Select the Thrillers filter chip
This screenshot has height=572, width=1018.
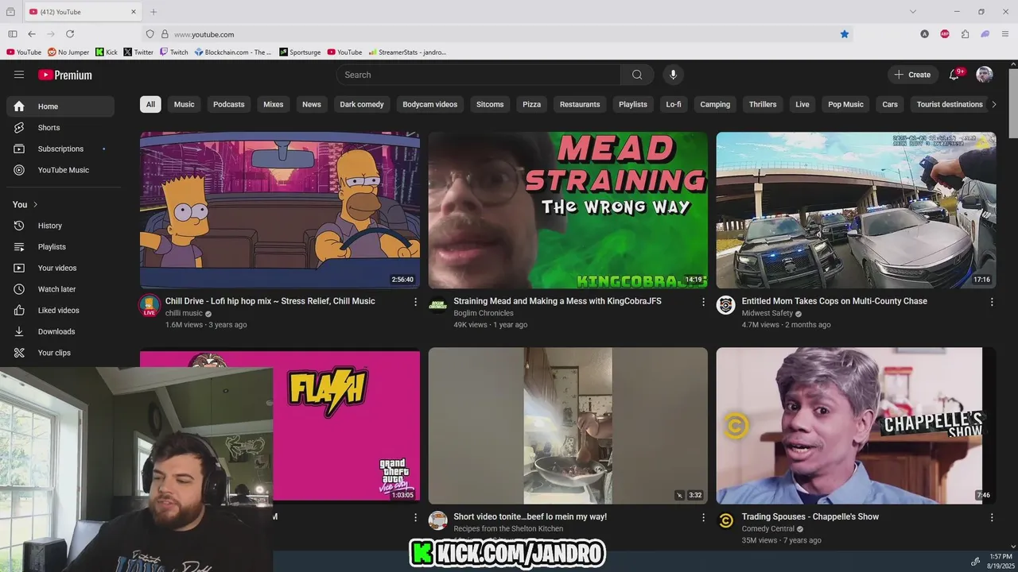pyautogui.click(x=763, y=104)
